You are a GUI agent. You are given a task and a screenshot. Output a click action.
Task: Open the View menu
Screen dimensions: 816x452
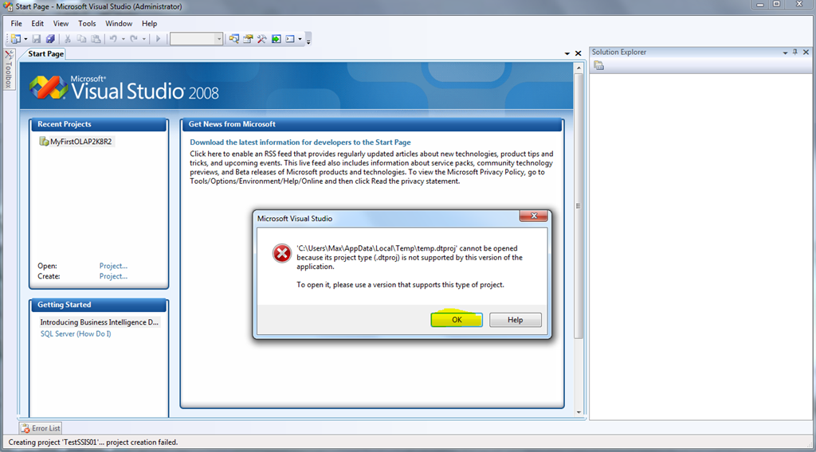tap(61, 23)
